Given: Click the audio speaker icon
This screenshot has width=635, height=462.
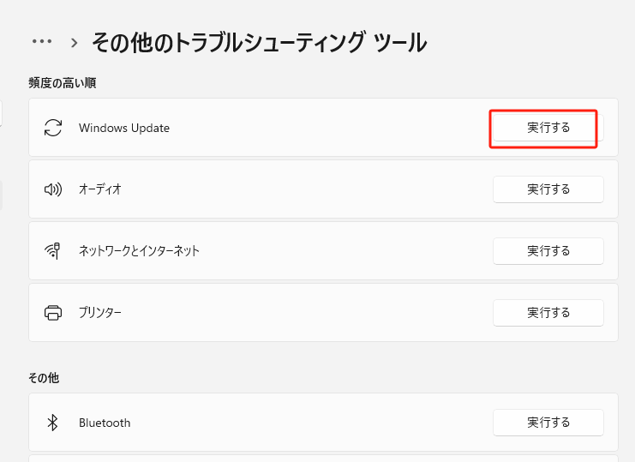Looking at the screenshot, I should 53,189.
